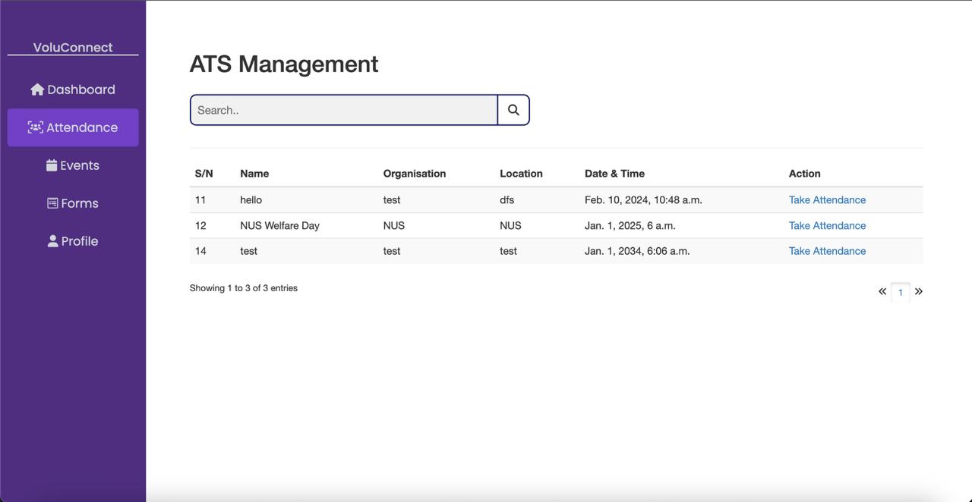Open the Profile menu item
Screen dimensions: 972x502
(x=73, y=241)
